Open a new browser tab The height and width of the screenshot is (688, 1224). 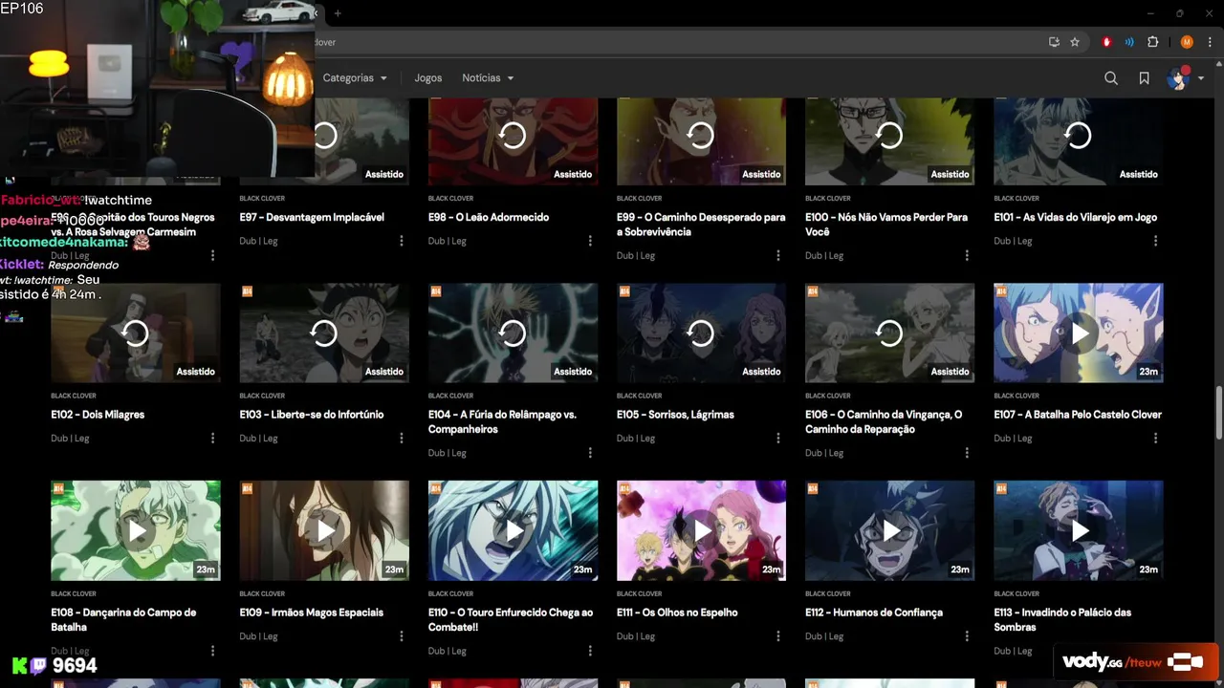[x=338, y=13]
